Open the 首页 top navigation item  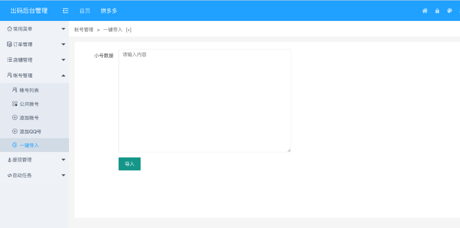tap(85, 11)
